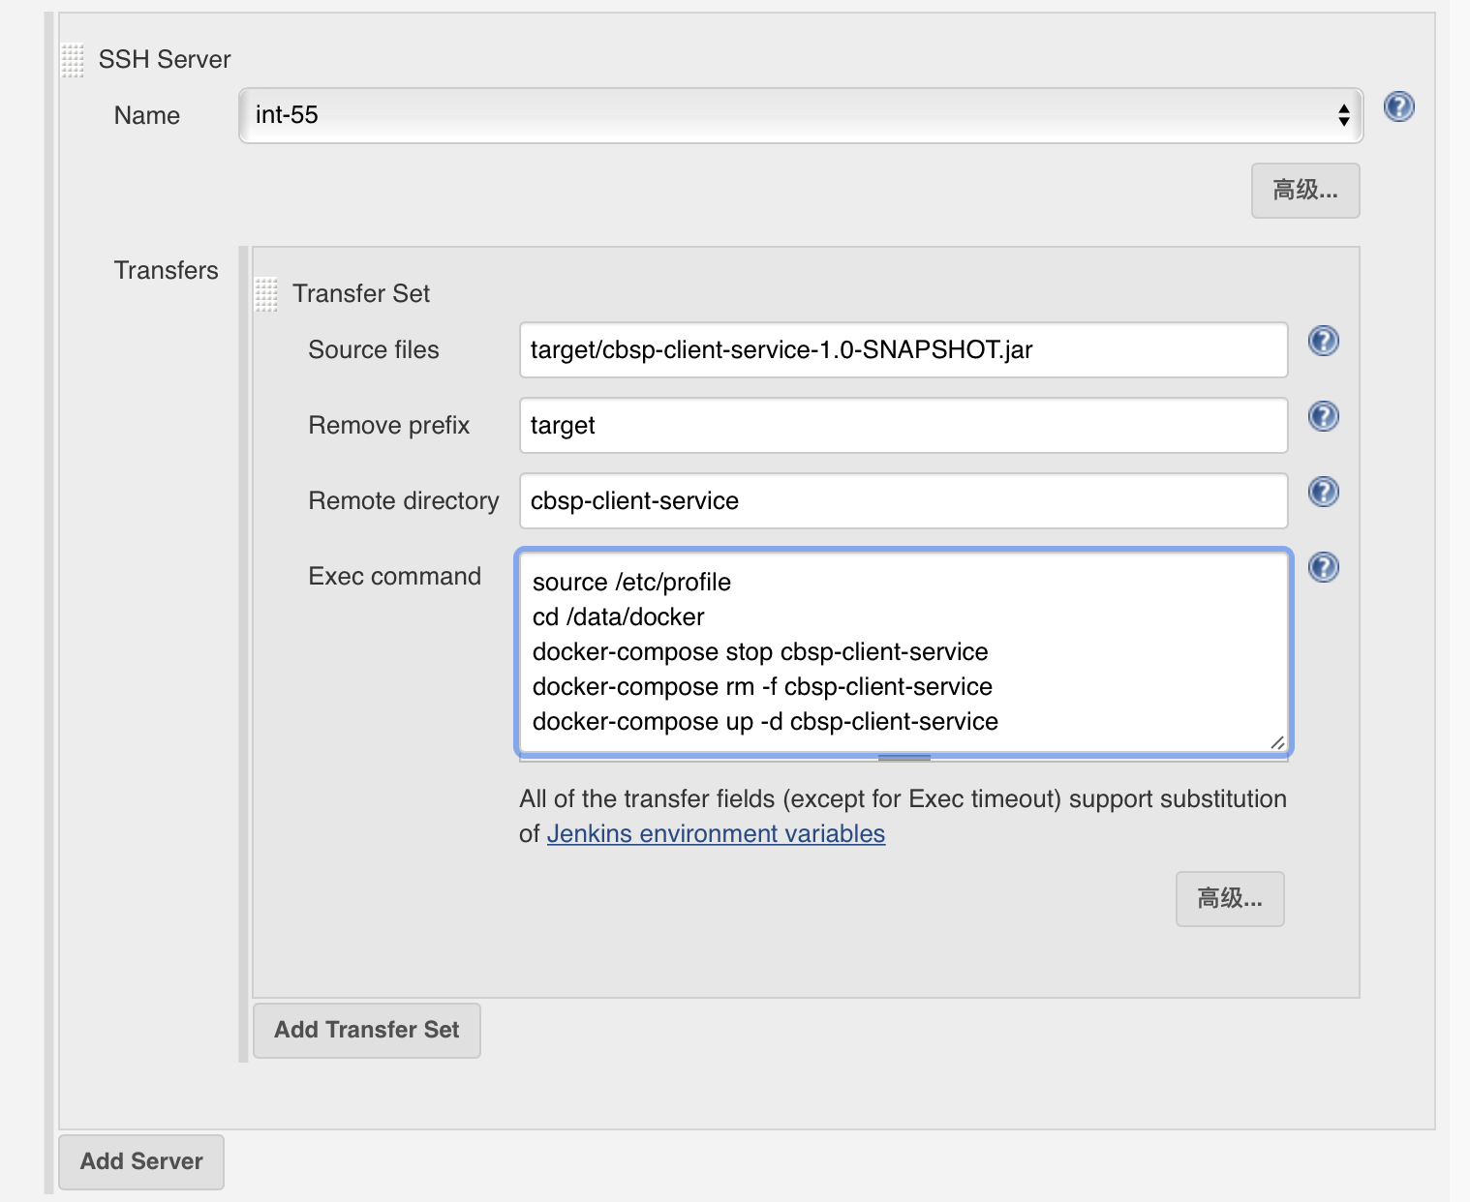Grab the Transfer Set drag handle
This screenshot has width=1470, height=1202.
[x=266, y=294]
